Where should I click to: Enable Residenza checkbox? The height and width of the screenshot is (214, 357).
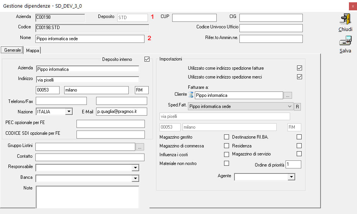click(x=299, y=145)
